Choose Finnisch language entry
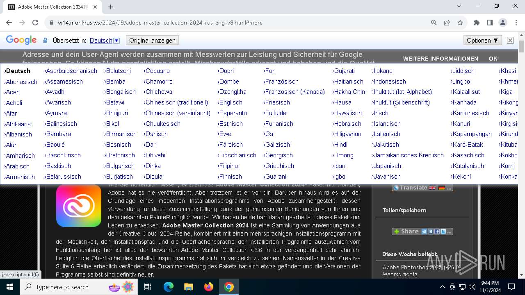The width and height of the screenshot is (525, 295). tap(230, 177)
